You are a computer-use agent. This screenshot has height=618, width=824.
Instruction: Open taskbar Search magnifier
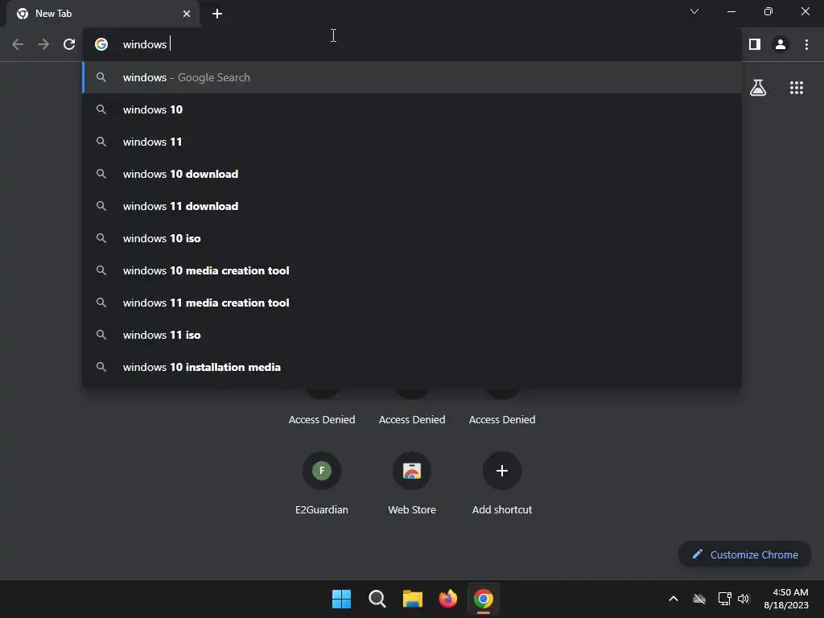[x=377, y=599]
